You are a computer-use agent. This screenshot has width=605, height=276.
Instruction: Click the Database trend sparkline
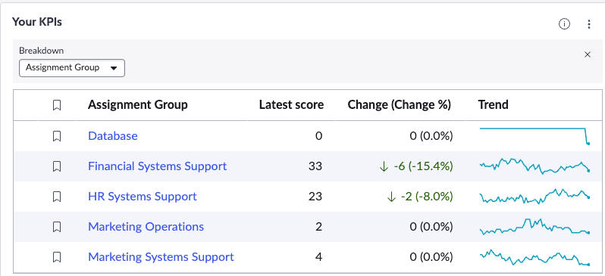pos(534,136)
